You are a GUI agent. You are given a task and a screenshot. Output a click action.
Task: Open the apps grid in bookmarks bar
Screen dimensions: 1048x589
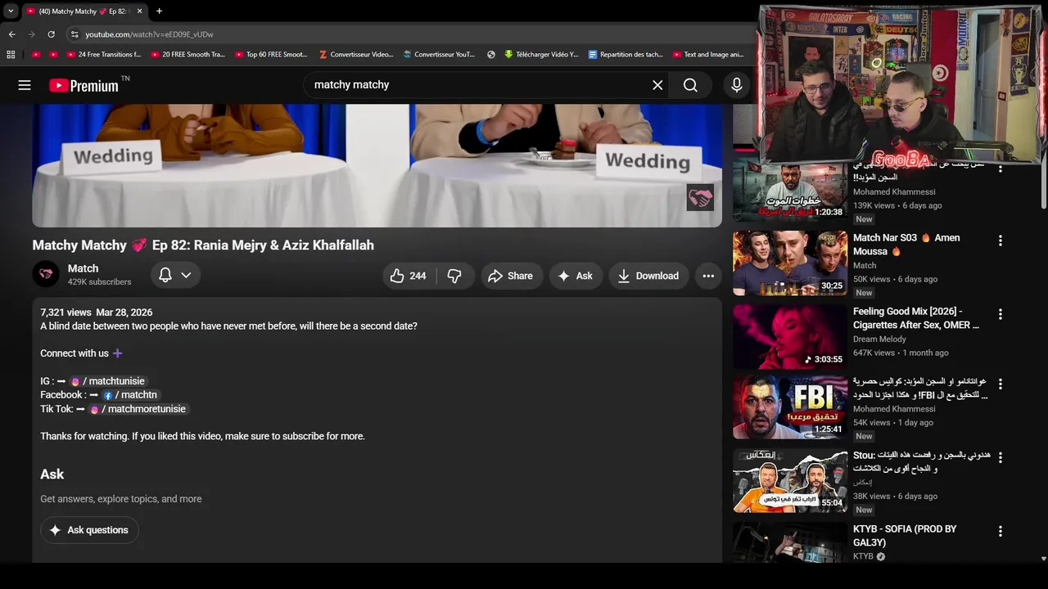pyautogui.click(x=11, y=55)
